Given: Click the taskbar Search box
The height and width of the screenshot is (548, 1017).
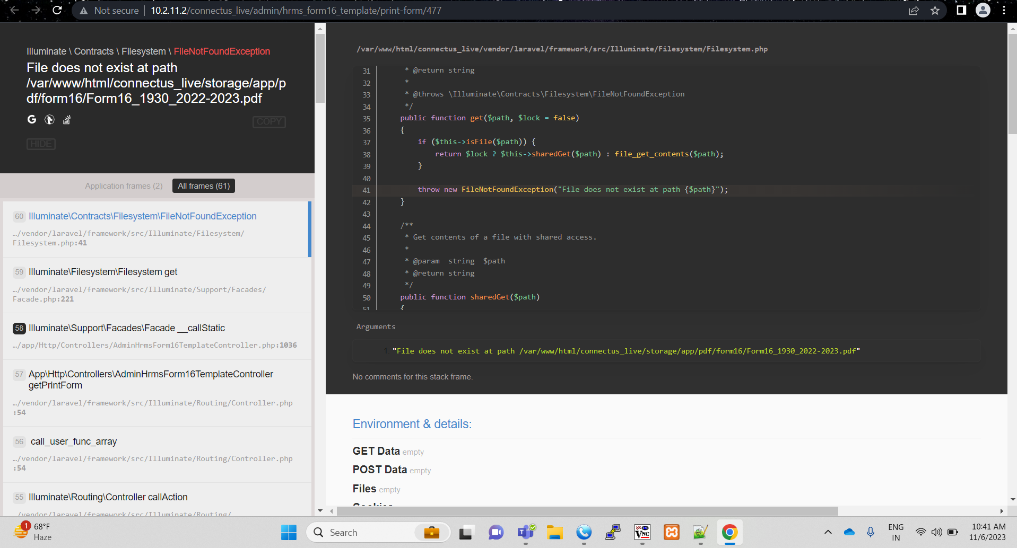Looking at the screenshot, I should point(378,532).
